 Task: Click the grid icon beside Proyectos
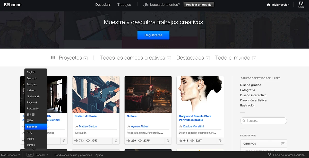(53, 58)
